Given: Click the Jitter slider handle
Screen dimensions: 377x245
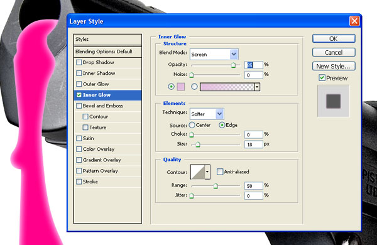Looking at the screenshot, I should pyautogui.click(x=192, y=196).
